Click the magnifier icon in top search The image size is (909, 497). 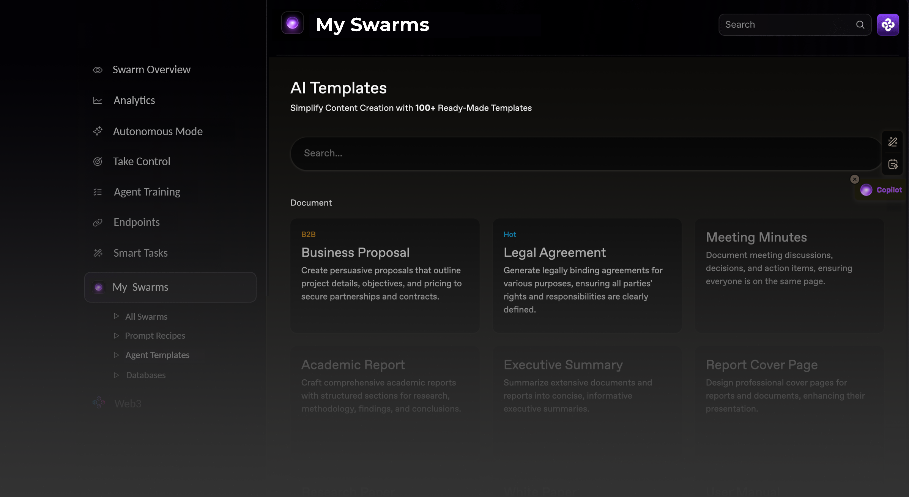pyautogui.click(x=860, y=25)
